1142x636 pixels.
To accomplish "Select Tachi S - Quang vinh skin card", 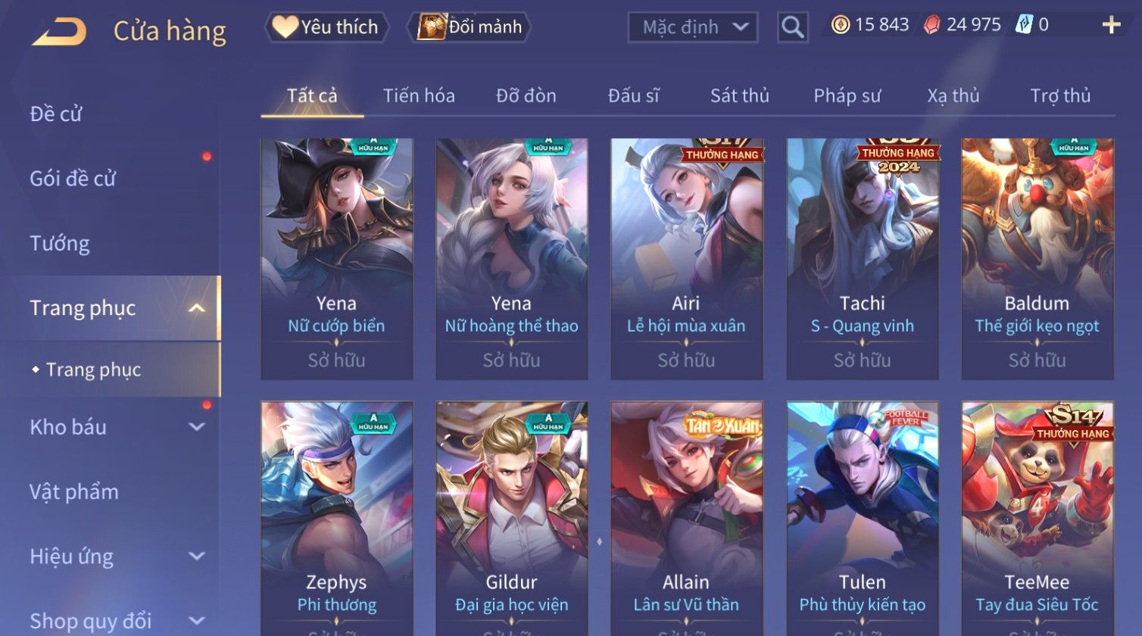I will pos(863,259).
